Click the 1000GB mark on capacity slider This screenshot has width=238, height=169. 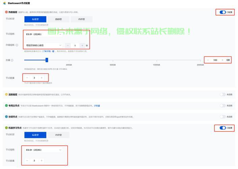pyautogui.click(x=156, y=65)
